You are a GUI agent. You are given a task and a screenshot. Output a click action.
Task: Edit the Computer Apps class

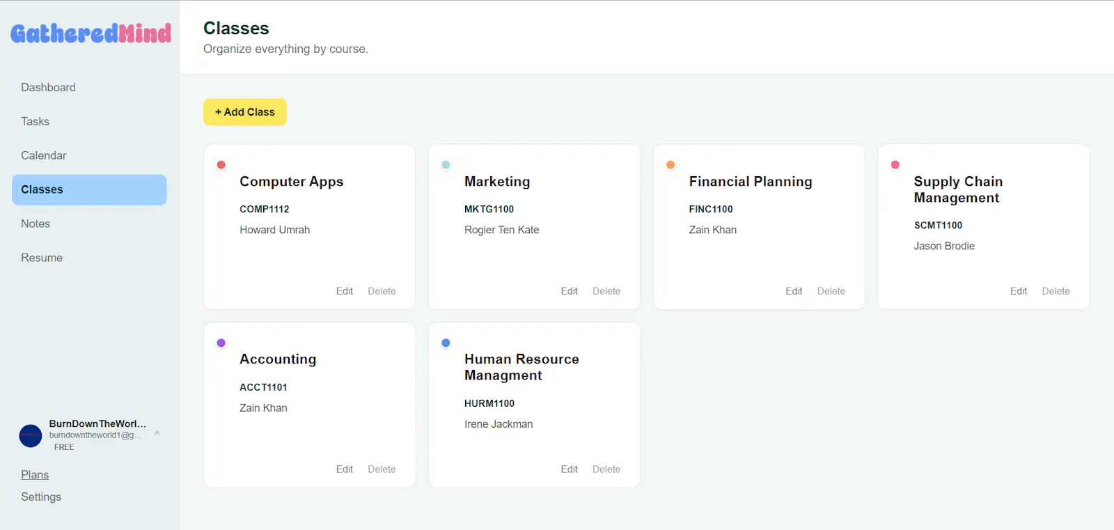click(x=345, y=291)
